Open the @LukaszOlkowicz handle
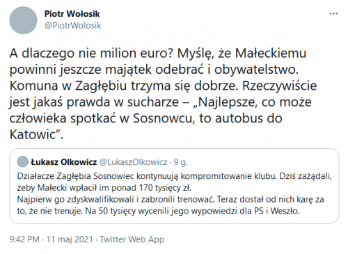This screenshot has height=254, width=348. click(133, 162)
